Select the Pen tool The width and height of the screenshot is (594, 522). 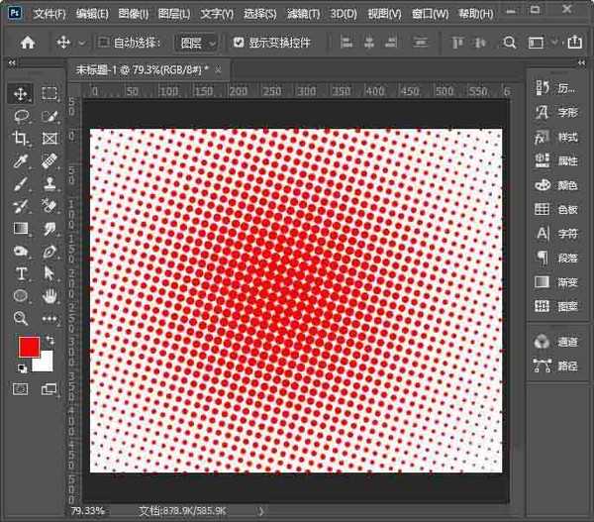point(49,251)
